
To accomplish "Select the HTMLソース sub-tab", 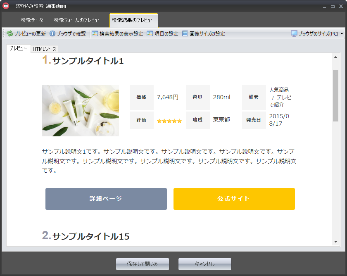I will click(x=45, y=49).
